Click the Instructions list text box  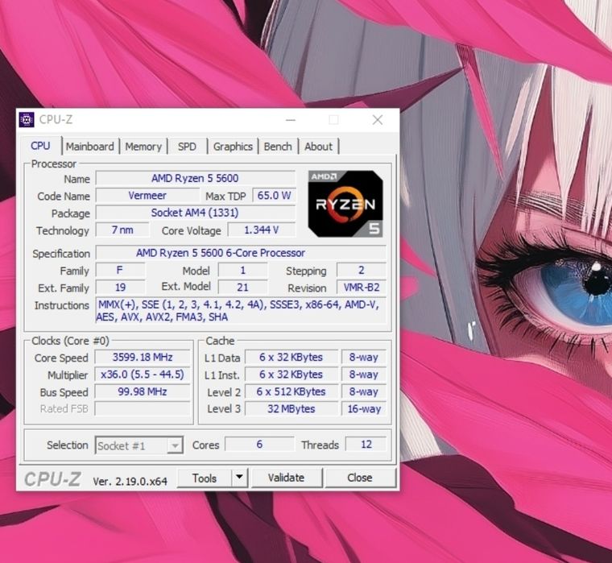click(x=241, y=310)
